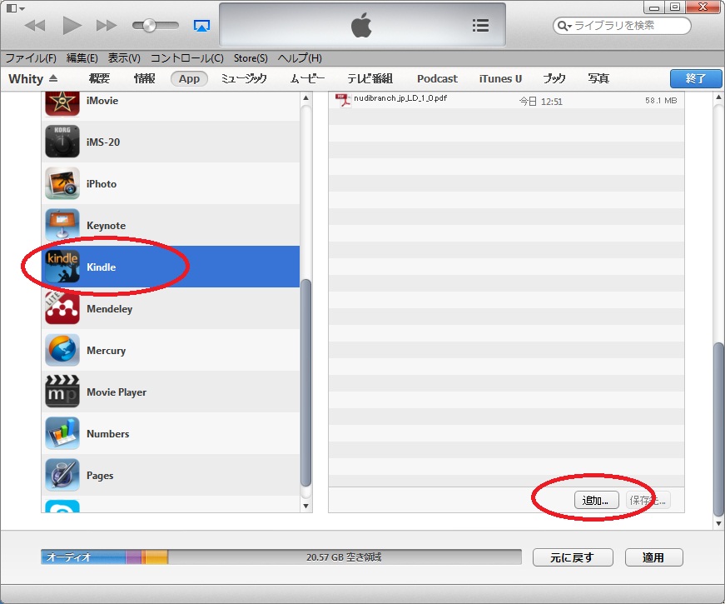Screen dimensions: 725x604
Task: Select the Movie Player app icon
Action: pyautogui.click(x=62, y=392)
